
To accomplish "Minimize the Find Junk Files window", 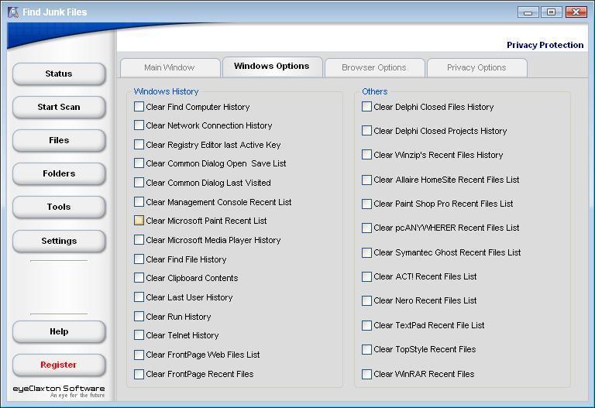I will pos(528,12).
